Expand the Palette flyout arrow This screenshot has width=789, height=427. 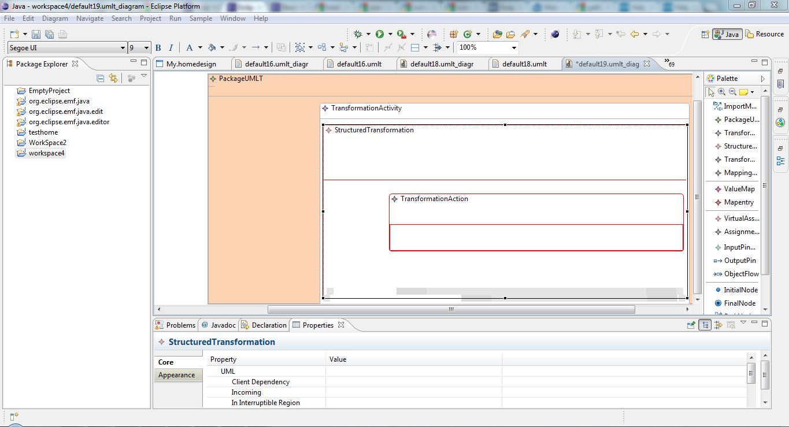click(x=762, y=79)
